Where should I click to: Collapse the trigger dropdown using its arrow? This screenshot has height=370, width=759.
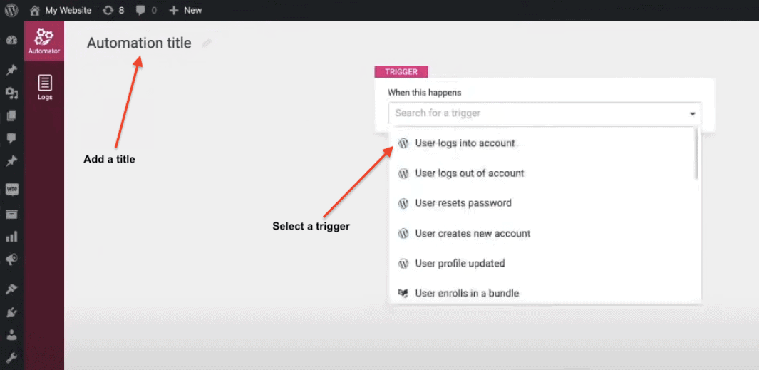click(x=693, y=114)
